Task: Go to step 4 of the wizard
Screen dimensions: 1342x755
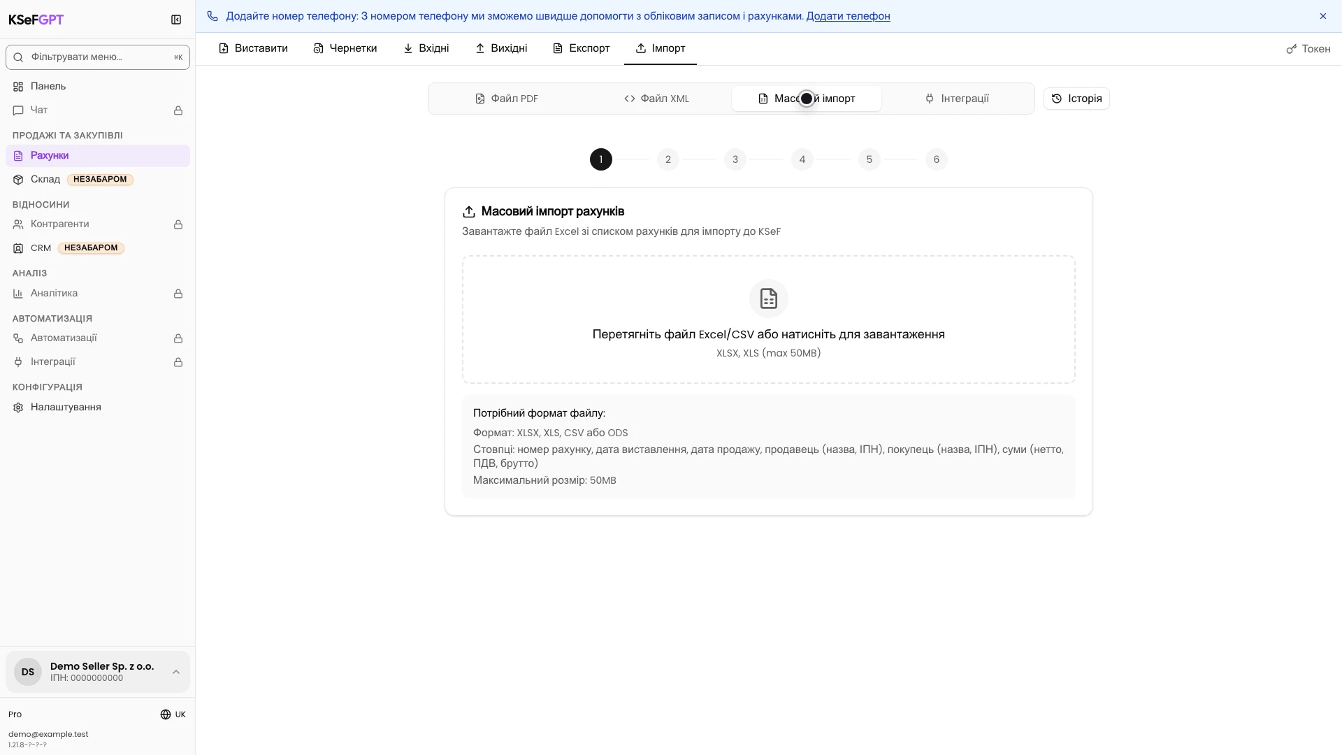Action: 802,159
